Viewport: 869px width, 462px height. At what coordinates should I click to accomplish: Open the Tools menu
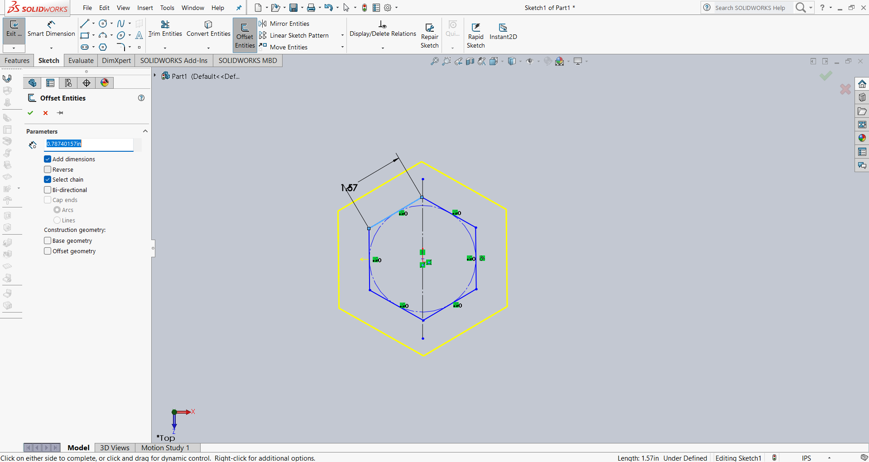167,8
